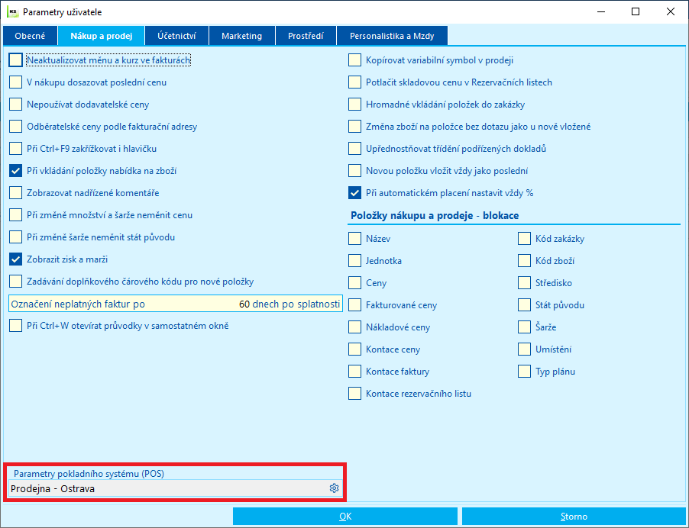Cancel with the Storno button
This screenshot has width=689, height=528.
pos(574,517)
